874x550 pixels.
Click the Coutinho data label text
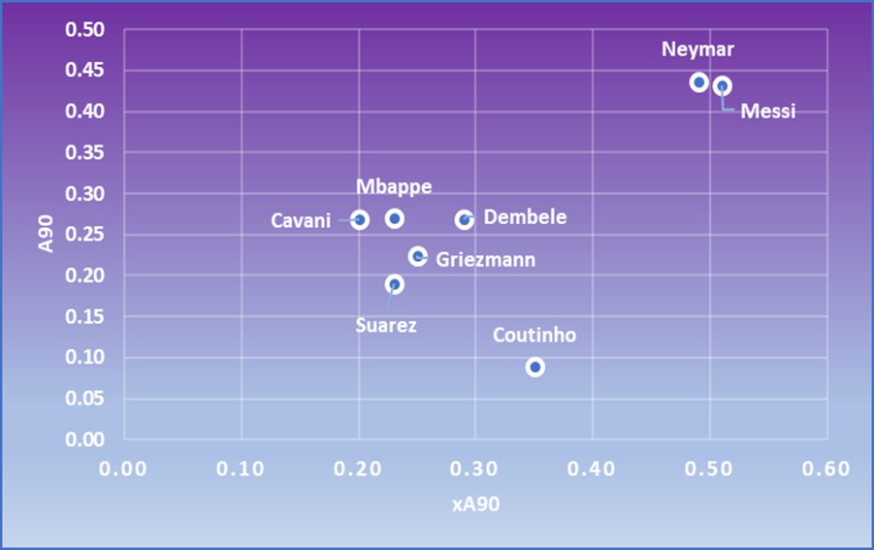pos(534,336)
